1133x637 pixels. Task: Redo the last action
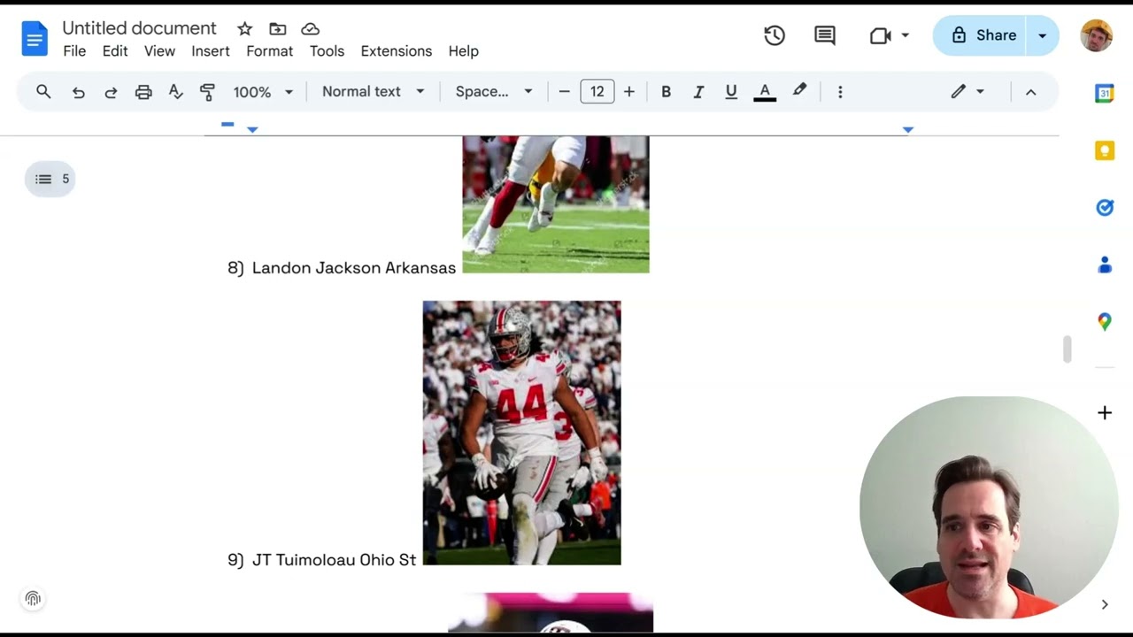point(111,92)
